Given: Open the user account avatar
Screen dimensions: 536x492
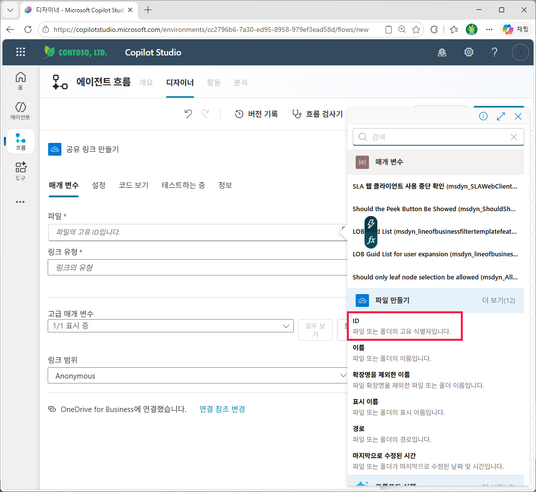Looking at the screenshot, I should coord(520,52).
